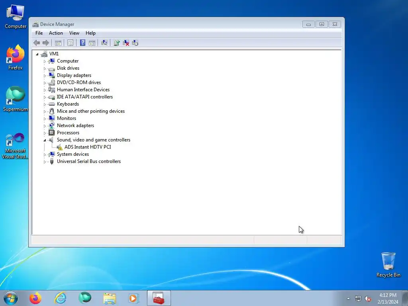Launch Supermium from the taskbar
The height and width of the screenshot is (306, 408).
coord(85,298)
